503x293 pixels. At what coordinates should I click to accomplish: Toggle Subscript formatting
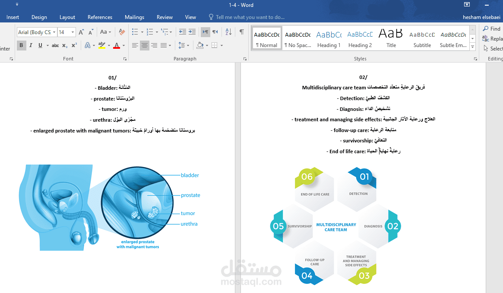pos(64,45)
